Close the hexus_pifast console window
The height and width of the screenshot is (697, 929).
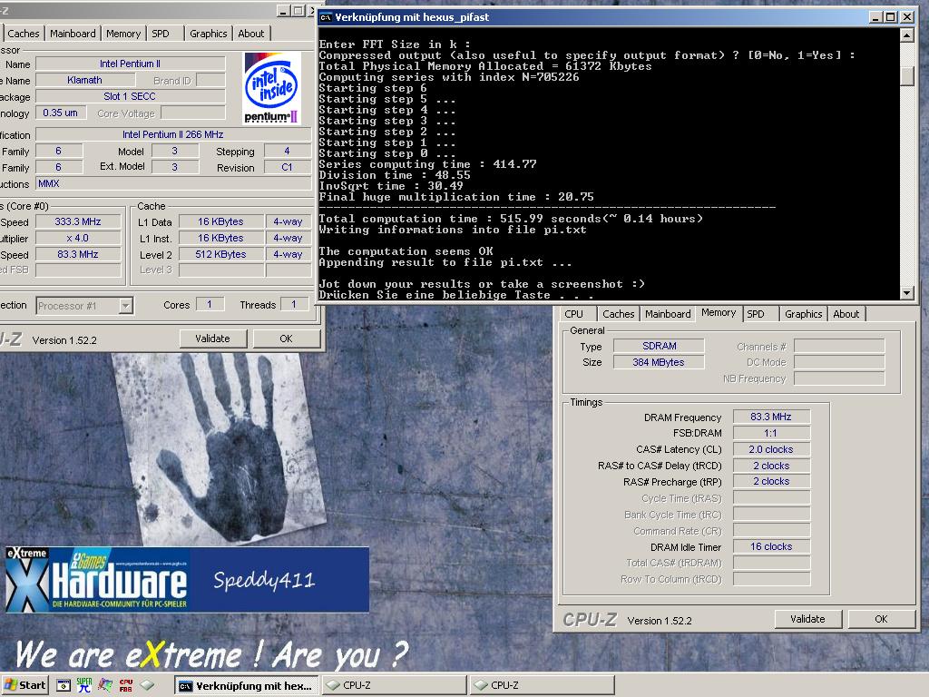[x=907, y=17]
